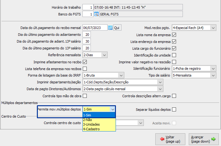This screenshot has height=146, width=221.
Task: Open Controla centro de custo dropdown arrow
Action: point(141,123)
